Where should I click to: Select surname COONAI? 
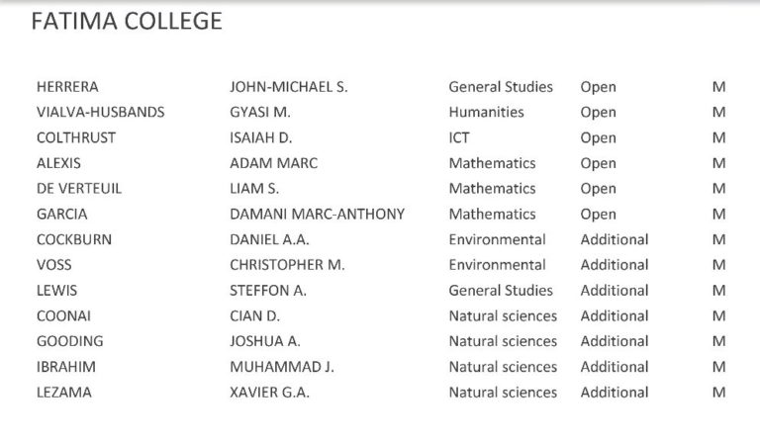point(63,315)
